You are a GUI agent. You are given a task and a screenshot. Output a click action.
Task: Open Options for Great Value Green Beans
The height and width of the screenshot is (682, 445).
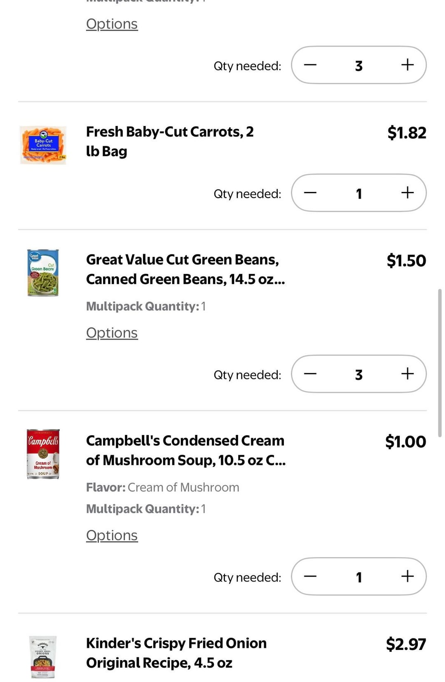(112, 333)
